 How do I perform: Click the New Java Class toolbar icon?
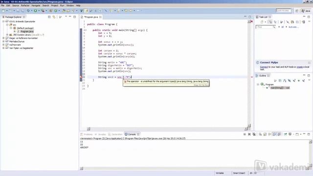(56, 11)
